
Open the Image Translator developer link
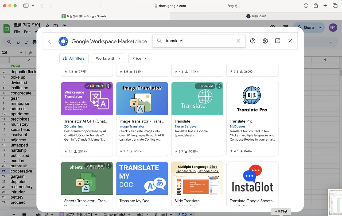click(x=132, y=126)
